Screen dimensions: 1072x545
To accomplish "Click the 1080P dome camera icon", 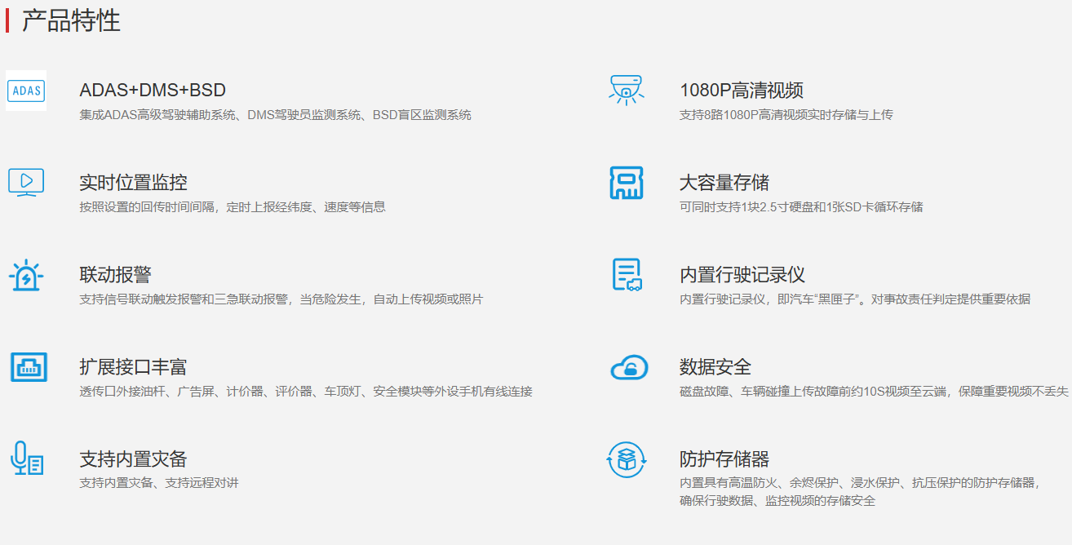I will click(627, 90).
